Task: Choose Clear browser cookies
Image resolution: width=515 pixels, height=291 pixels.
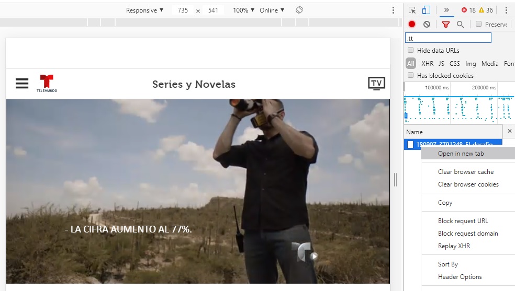Action: (468, 184)
